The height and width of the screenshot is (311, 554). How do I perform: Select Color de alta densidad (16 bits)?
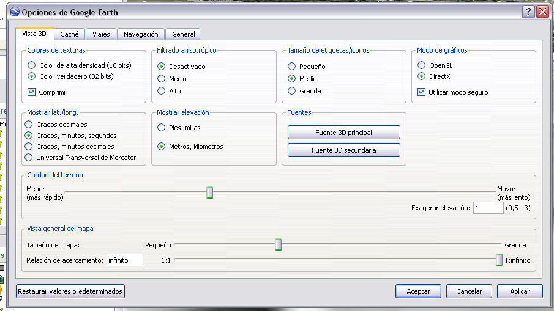coord(32,65)
